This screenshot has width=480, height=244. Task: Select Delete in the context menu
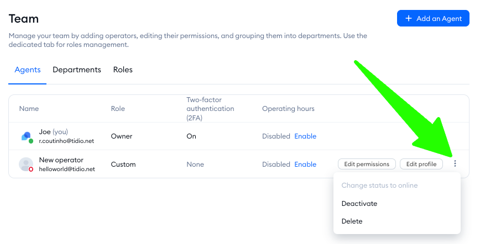click(352, 221)
